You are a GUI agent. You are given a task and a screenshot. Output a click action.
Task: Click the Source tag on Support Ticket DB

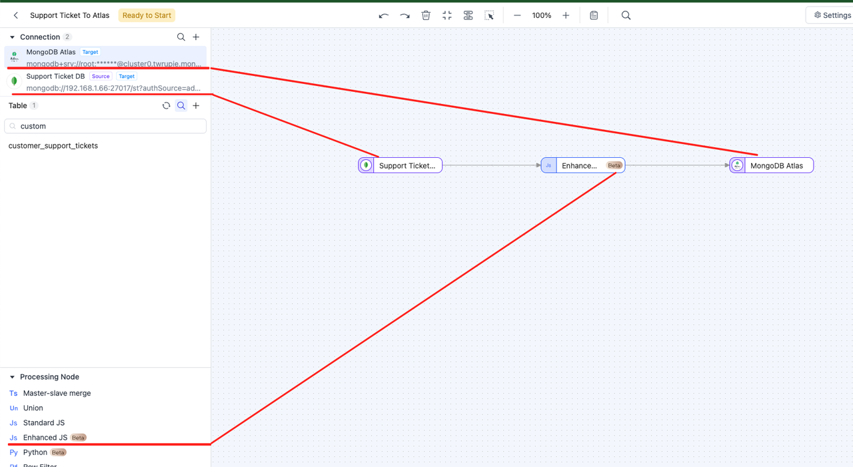coord(101,77)
